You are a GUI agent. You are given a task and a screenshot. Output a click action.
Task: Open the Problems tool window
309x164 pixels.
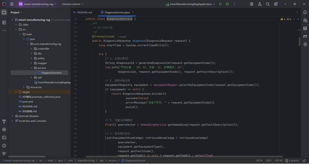(4, 145)
